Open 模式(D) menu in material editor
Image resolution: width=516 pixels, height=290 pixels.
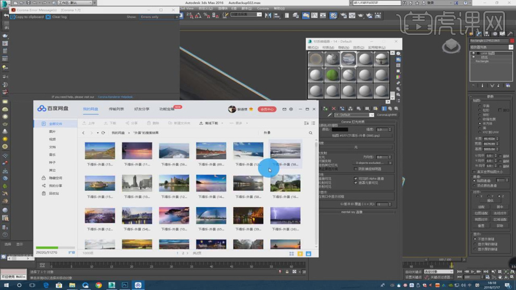[x=313, y=48]
